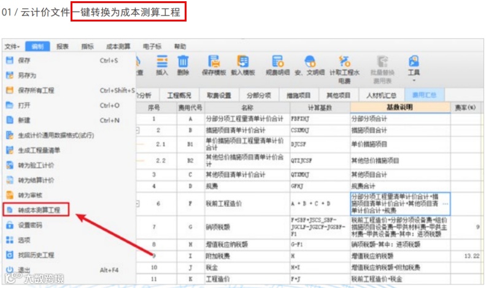Switch to the 人材机汇总 tab
Viewport: 486px width, 288px height.
coord(381,95)
